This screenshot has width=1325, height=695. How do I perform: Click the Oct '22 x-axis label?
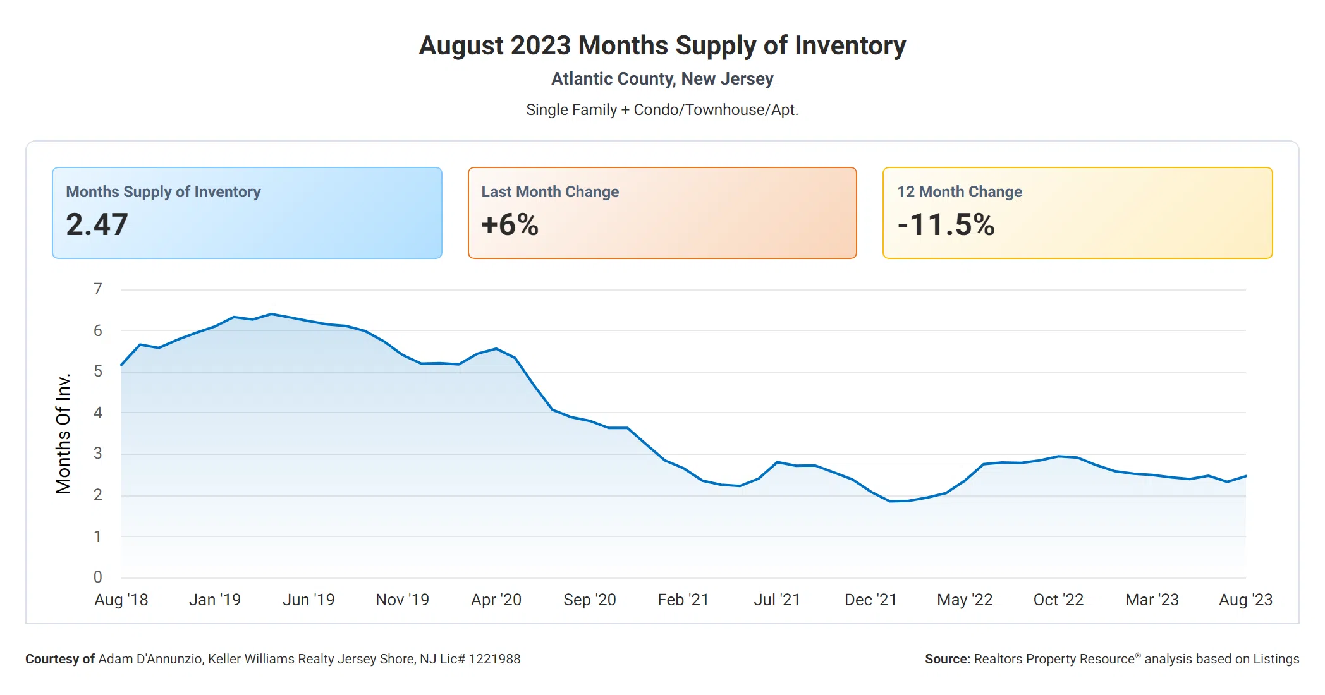coord(1058,600)
